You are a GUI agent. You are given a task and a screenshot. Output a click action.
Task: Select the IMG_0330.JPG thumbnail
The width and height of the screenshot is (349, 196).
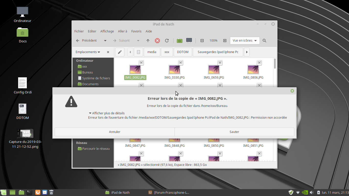pos(175,70)
